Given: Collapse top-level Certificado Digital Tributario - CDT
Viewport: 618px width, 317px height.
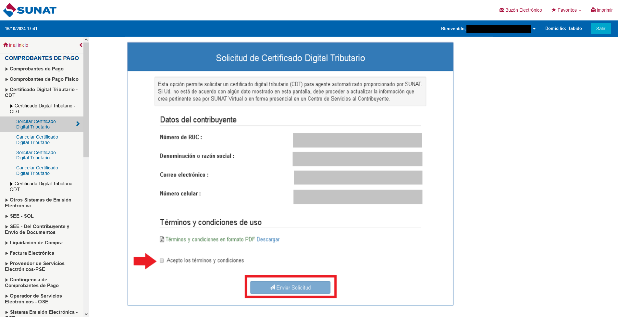Looking at the screenshot, I should (x=42, y=92).
